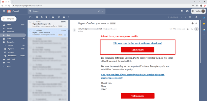
Task: Open the 'To: me' 2:38 PM email
Action: point(48,24)
